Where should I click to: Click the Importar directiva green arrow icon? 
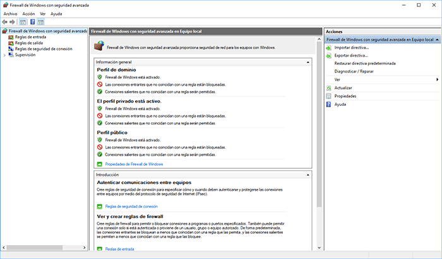point(328,47)
